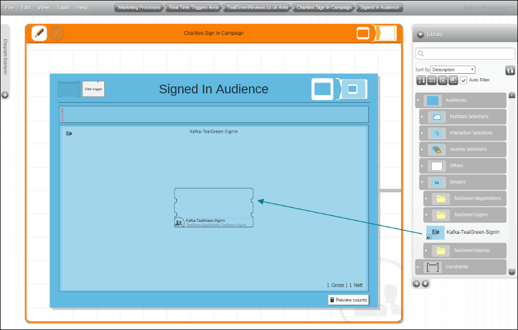The image size is (518, 330).
Task: Click the Journey Selections icon
Action: tap(437, 150)
